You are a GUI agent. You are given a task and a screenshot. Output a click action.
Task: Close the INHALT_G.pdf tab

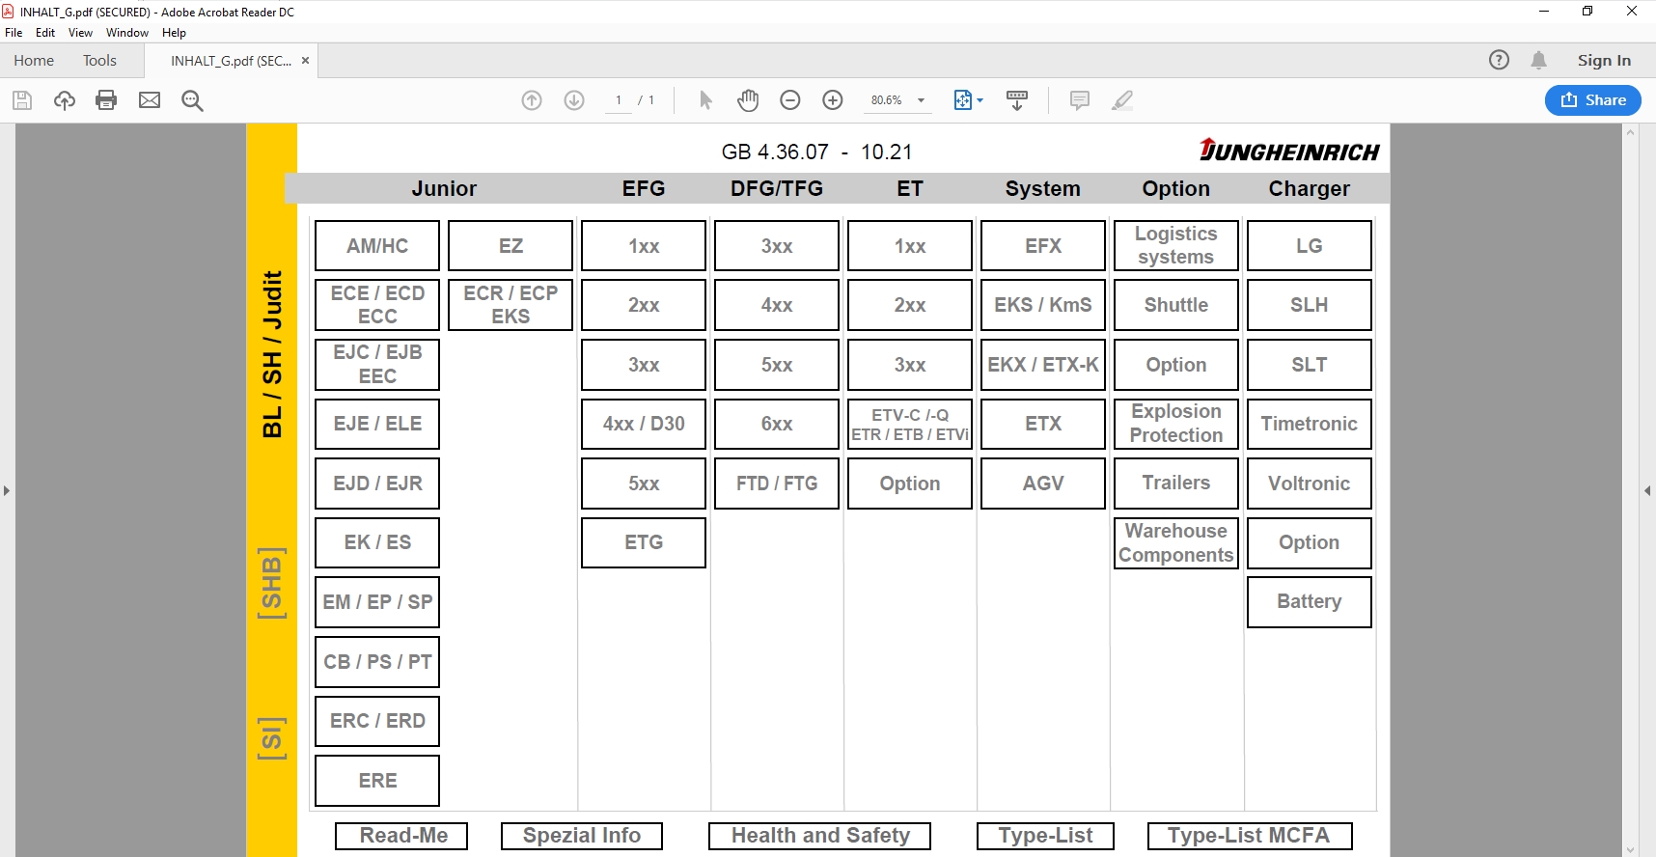[x=305, y=60]
